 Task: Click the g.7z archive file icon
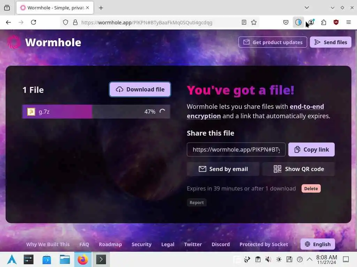31,112
